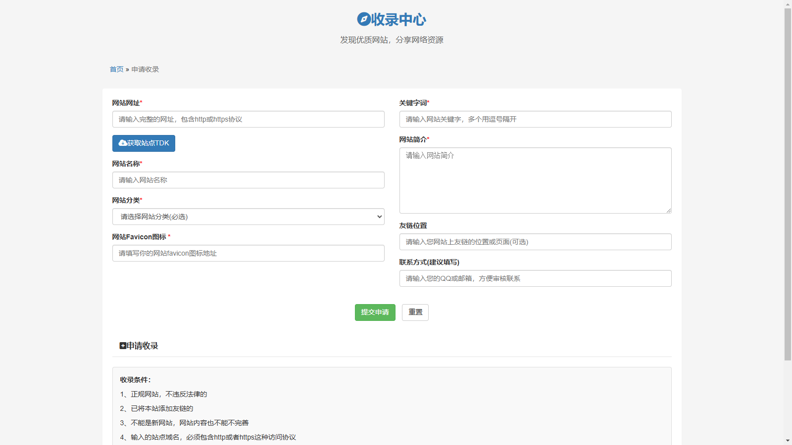The height and width of the screenshot is (445, 792).
Task: Click the plus icon beside 申请收录 heading
Action: click(x=123, y=346)
